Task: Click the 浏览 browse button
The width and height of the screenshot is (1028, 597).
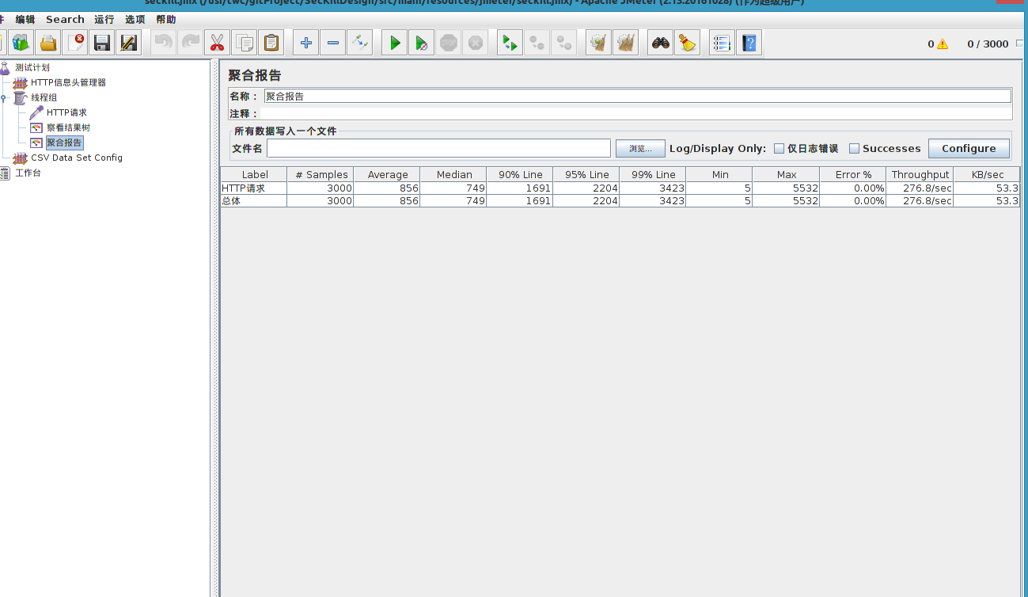Action: coord(640,148)
